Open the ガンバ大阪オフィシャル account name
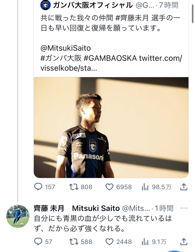195x252 pixels. point(93,5)
